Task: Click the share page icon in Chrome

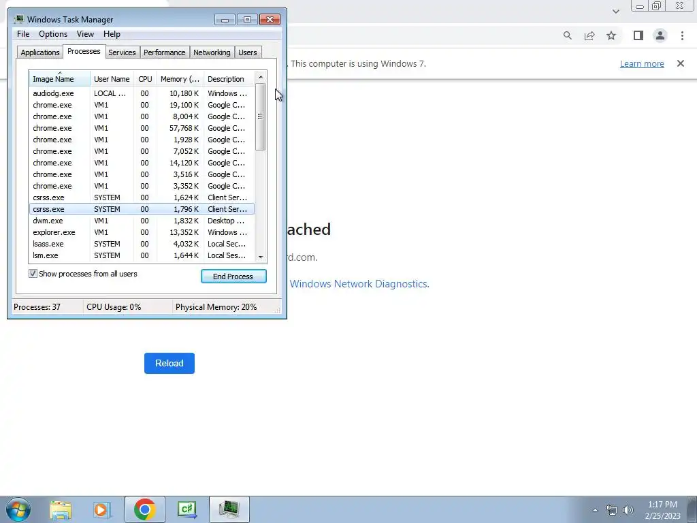Action: pos(589,35)
